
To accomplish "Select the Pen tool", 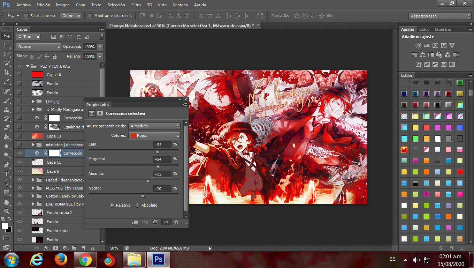I will 7,165.
